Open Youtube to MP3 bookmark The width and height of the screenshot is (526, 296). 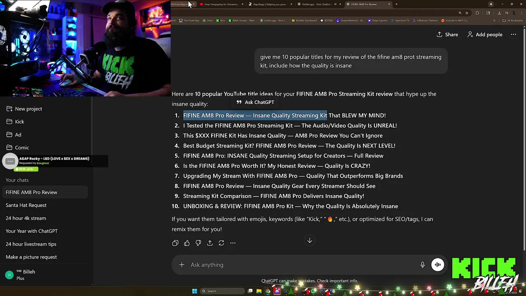point(455,21)
